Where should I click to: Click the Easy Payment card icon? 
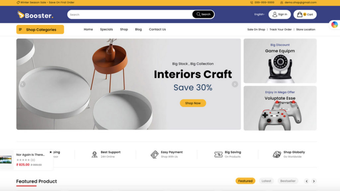click(155, 155)
